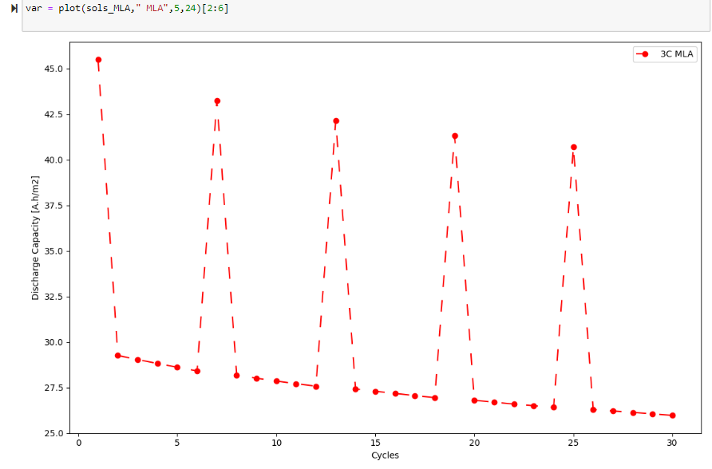Image resolution: width=712 pixels, height=469 pixels.
Task: Click the last data point at cycle 30
Action: pyautogui.click(x=673, y=416)
